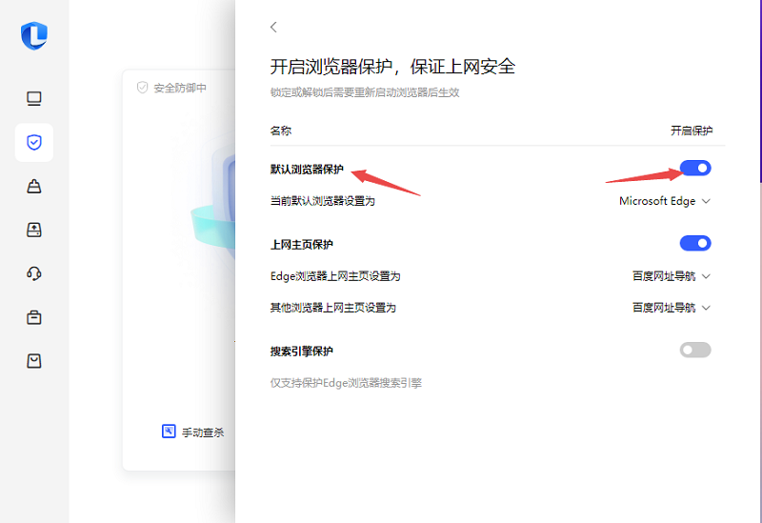The image size is (762, 523).
Task: Click the 上网主页保护 label
Action: point(301,245)
